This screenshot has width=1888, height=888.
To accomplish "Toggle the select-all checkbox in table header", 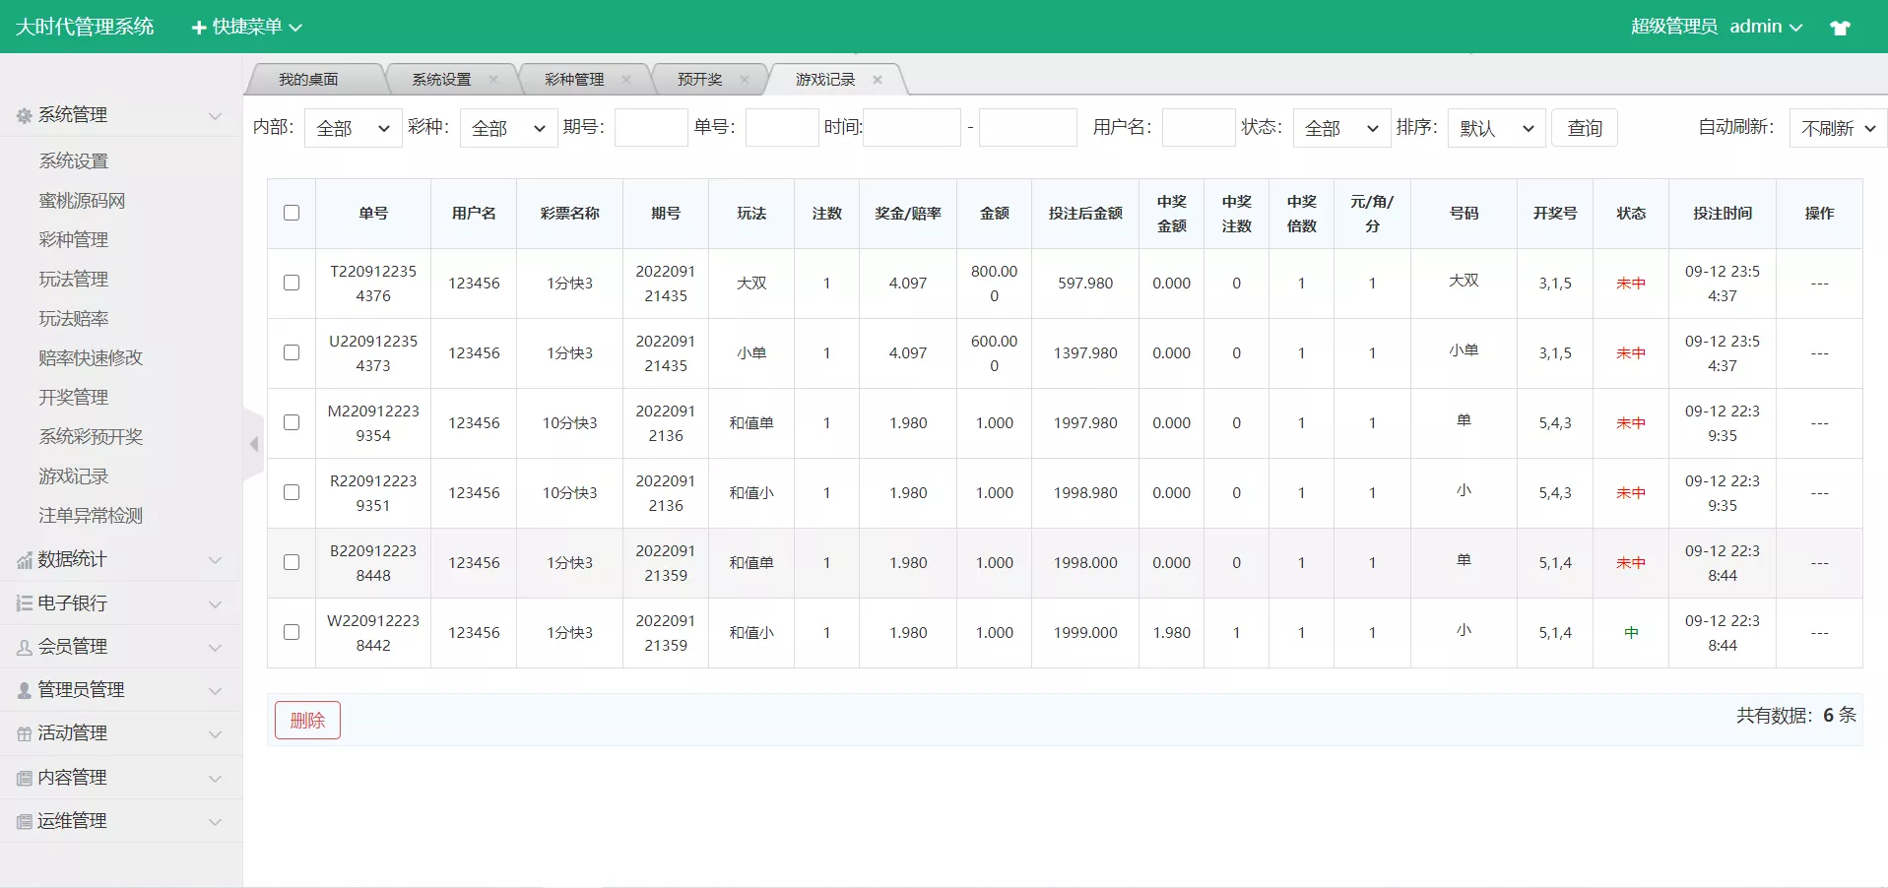I will [291, 213].
